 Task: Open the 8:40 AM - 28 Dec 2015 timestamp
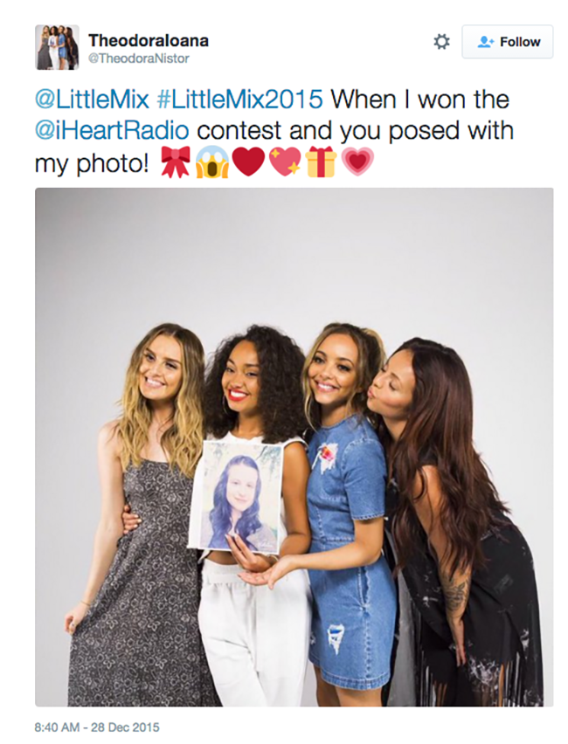[x=97, y=727]
